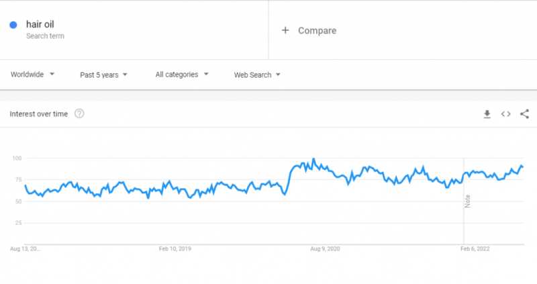Image resolution: width=537 pixels, height=284 pixels.
Task: Edit the hair oil search term
Action: [x=40, y=24]
